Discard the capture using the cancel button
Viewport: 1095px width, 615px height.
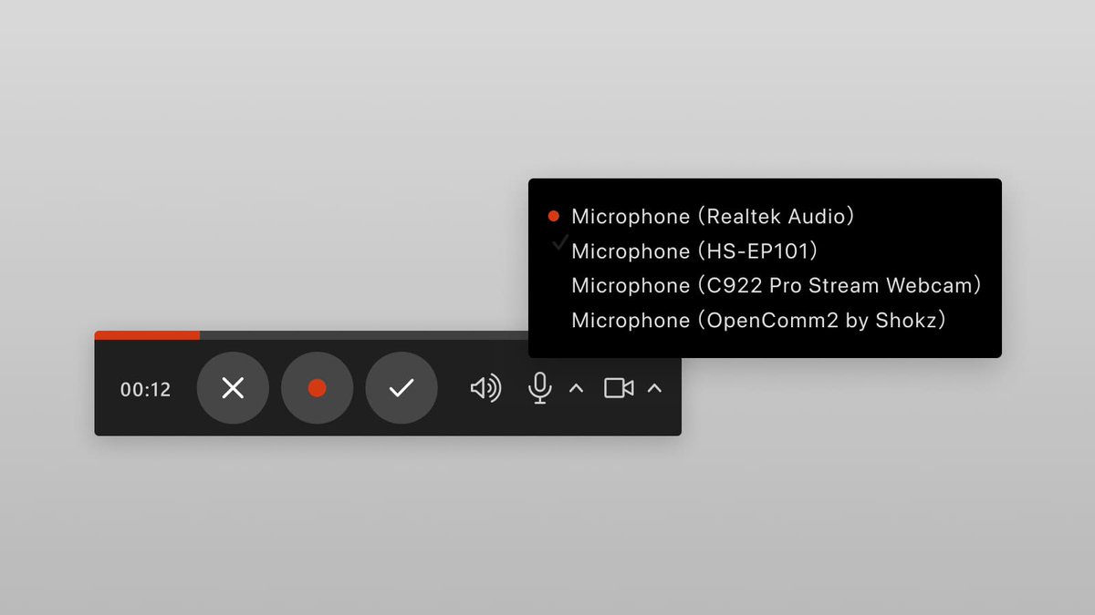coord(233,388)
